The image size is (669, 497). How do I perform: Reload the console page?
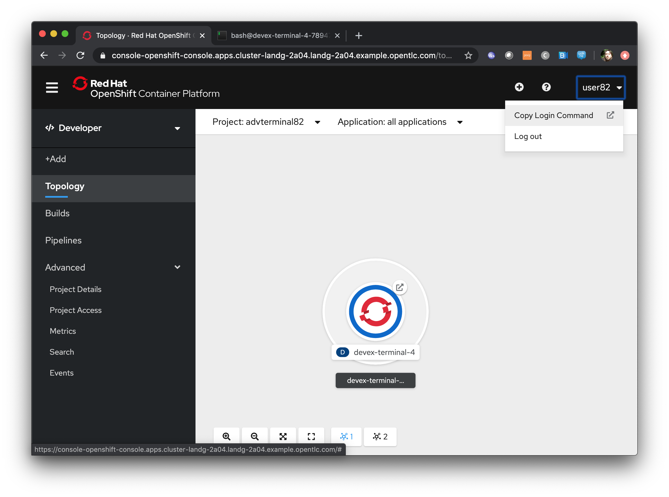pyautogui.click(x=80, y=55)
